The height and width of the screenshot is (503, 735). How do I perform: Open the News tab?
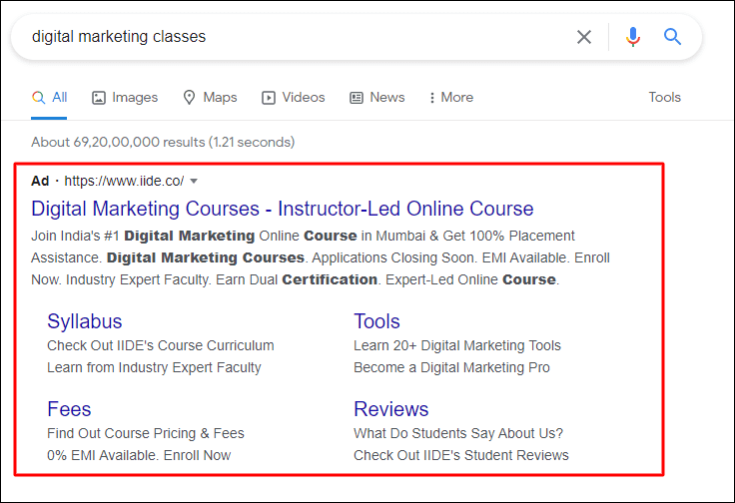tap(377, 98)
